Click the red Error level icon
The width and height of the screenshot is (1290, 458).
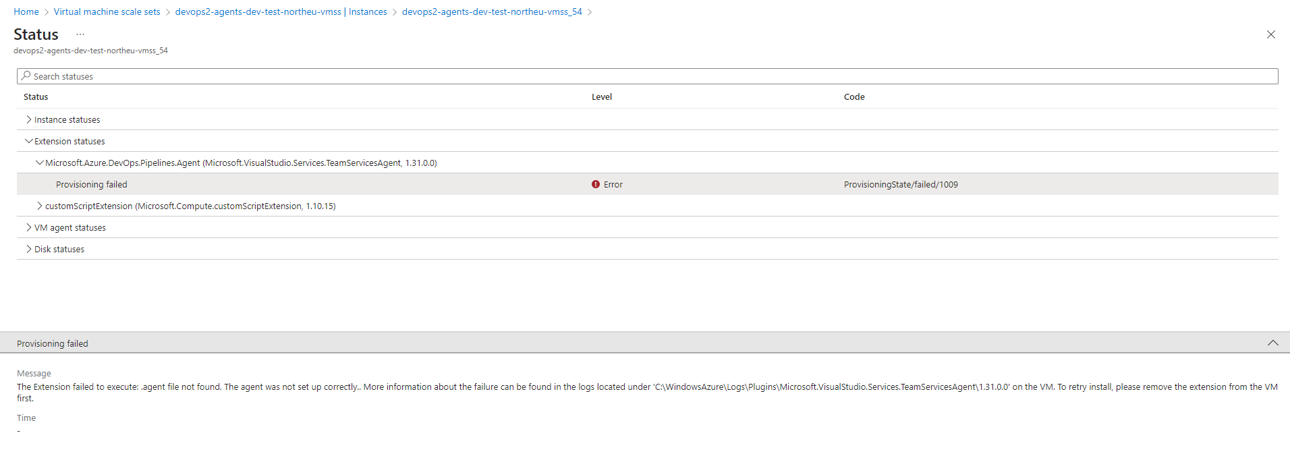(x=596, y=184)
